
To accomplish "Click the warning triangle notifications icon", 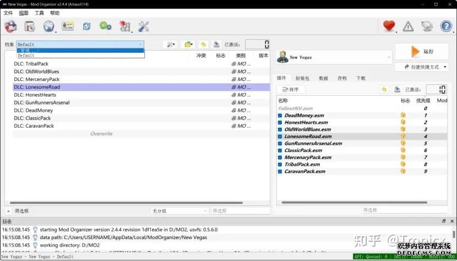I will coord(408,26).
